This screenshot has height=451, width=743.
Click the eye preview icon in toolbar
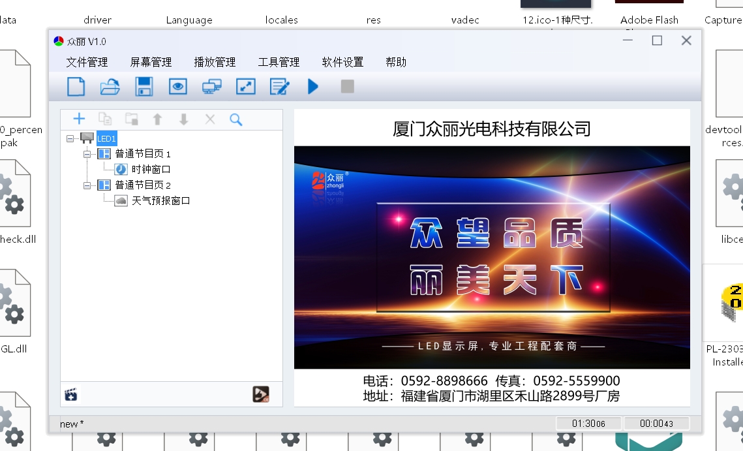pos(177,87)
